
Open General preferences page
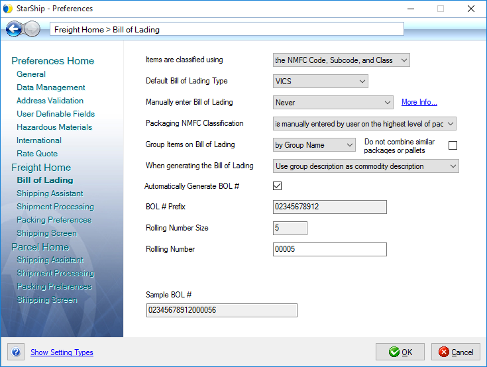point(31,74)
